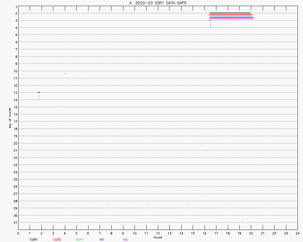The image size is (303, 242).
Task: Select the green EUVI gap bar on day 2
Action: [230, 16]
